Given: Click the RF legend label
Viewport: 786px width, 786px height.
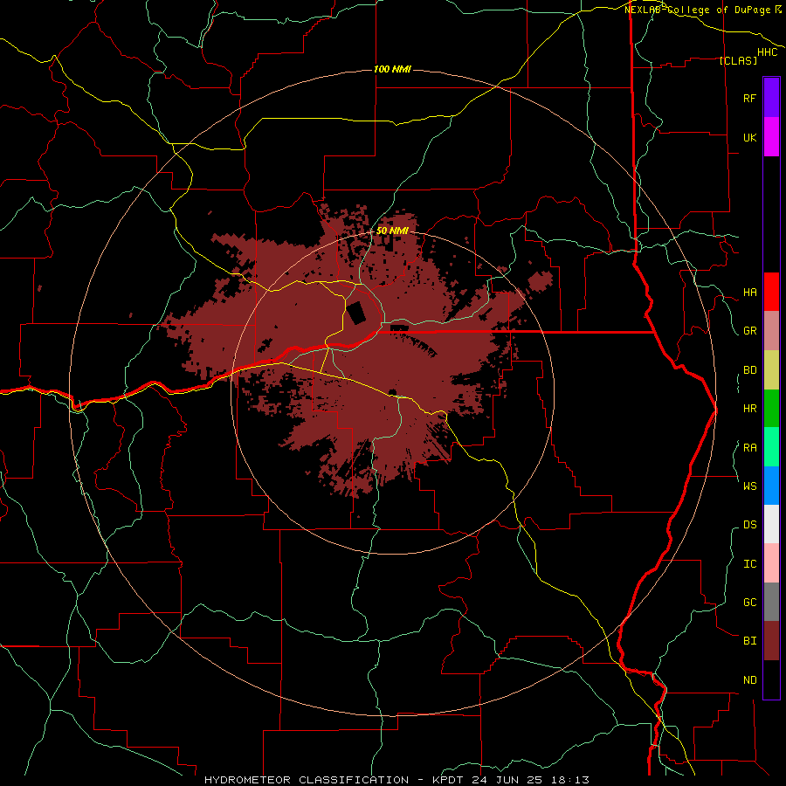Looking at the screenshot, I should click(749, 98).
